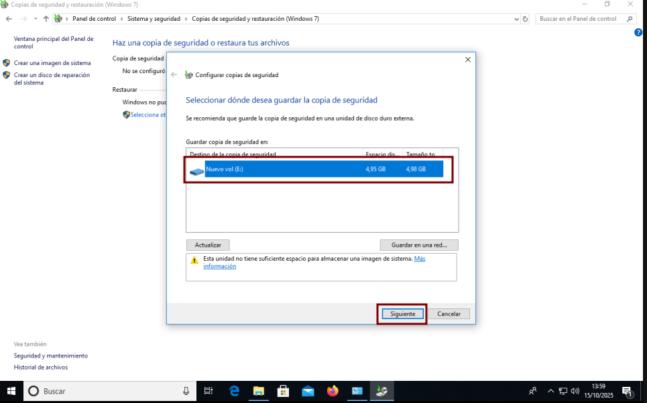Click the blue help question mark icon

click(x=638, y=33)
